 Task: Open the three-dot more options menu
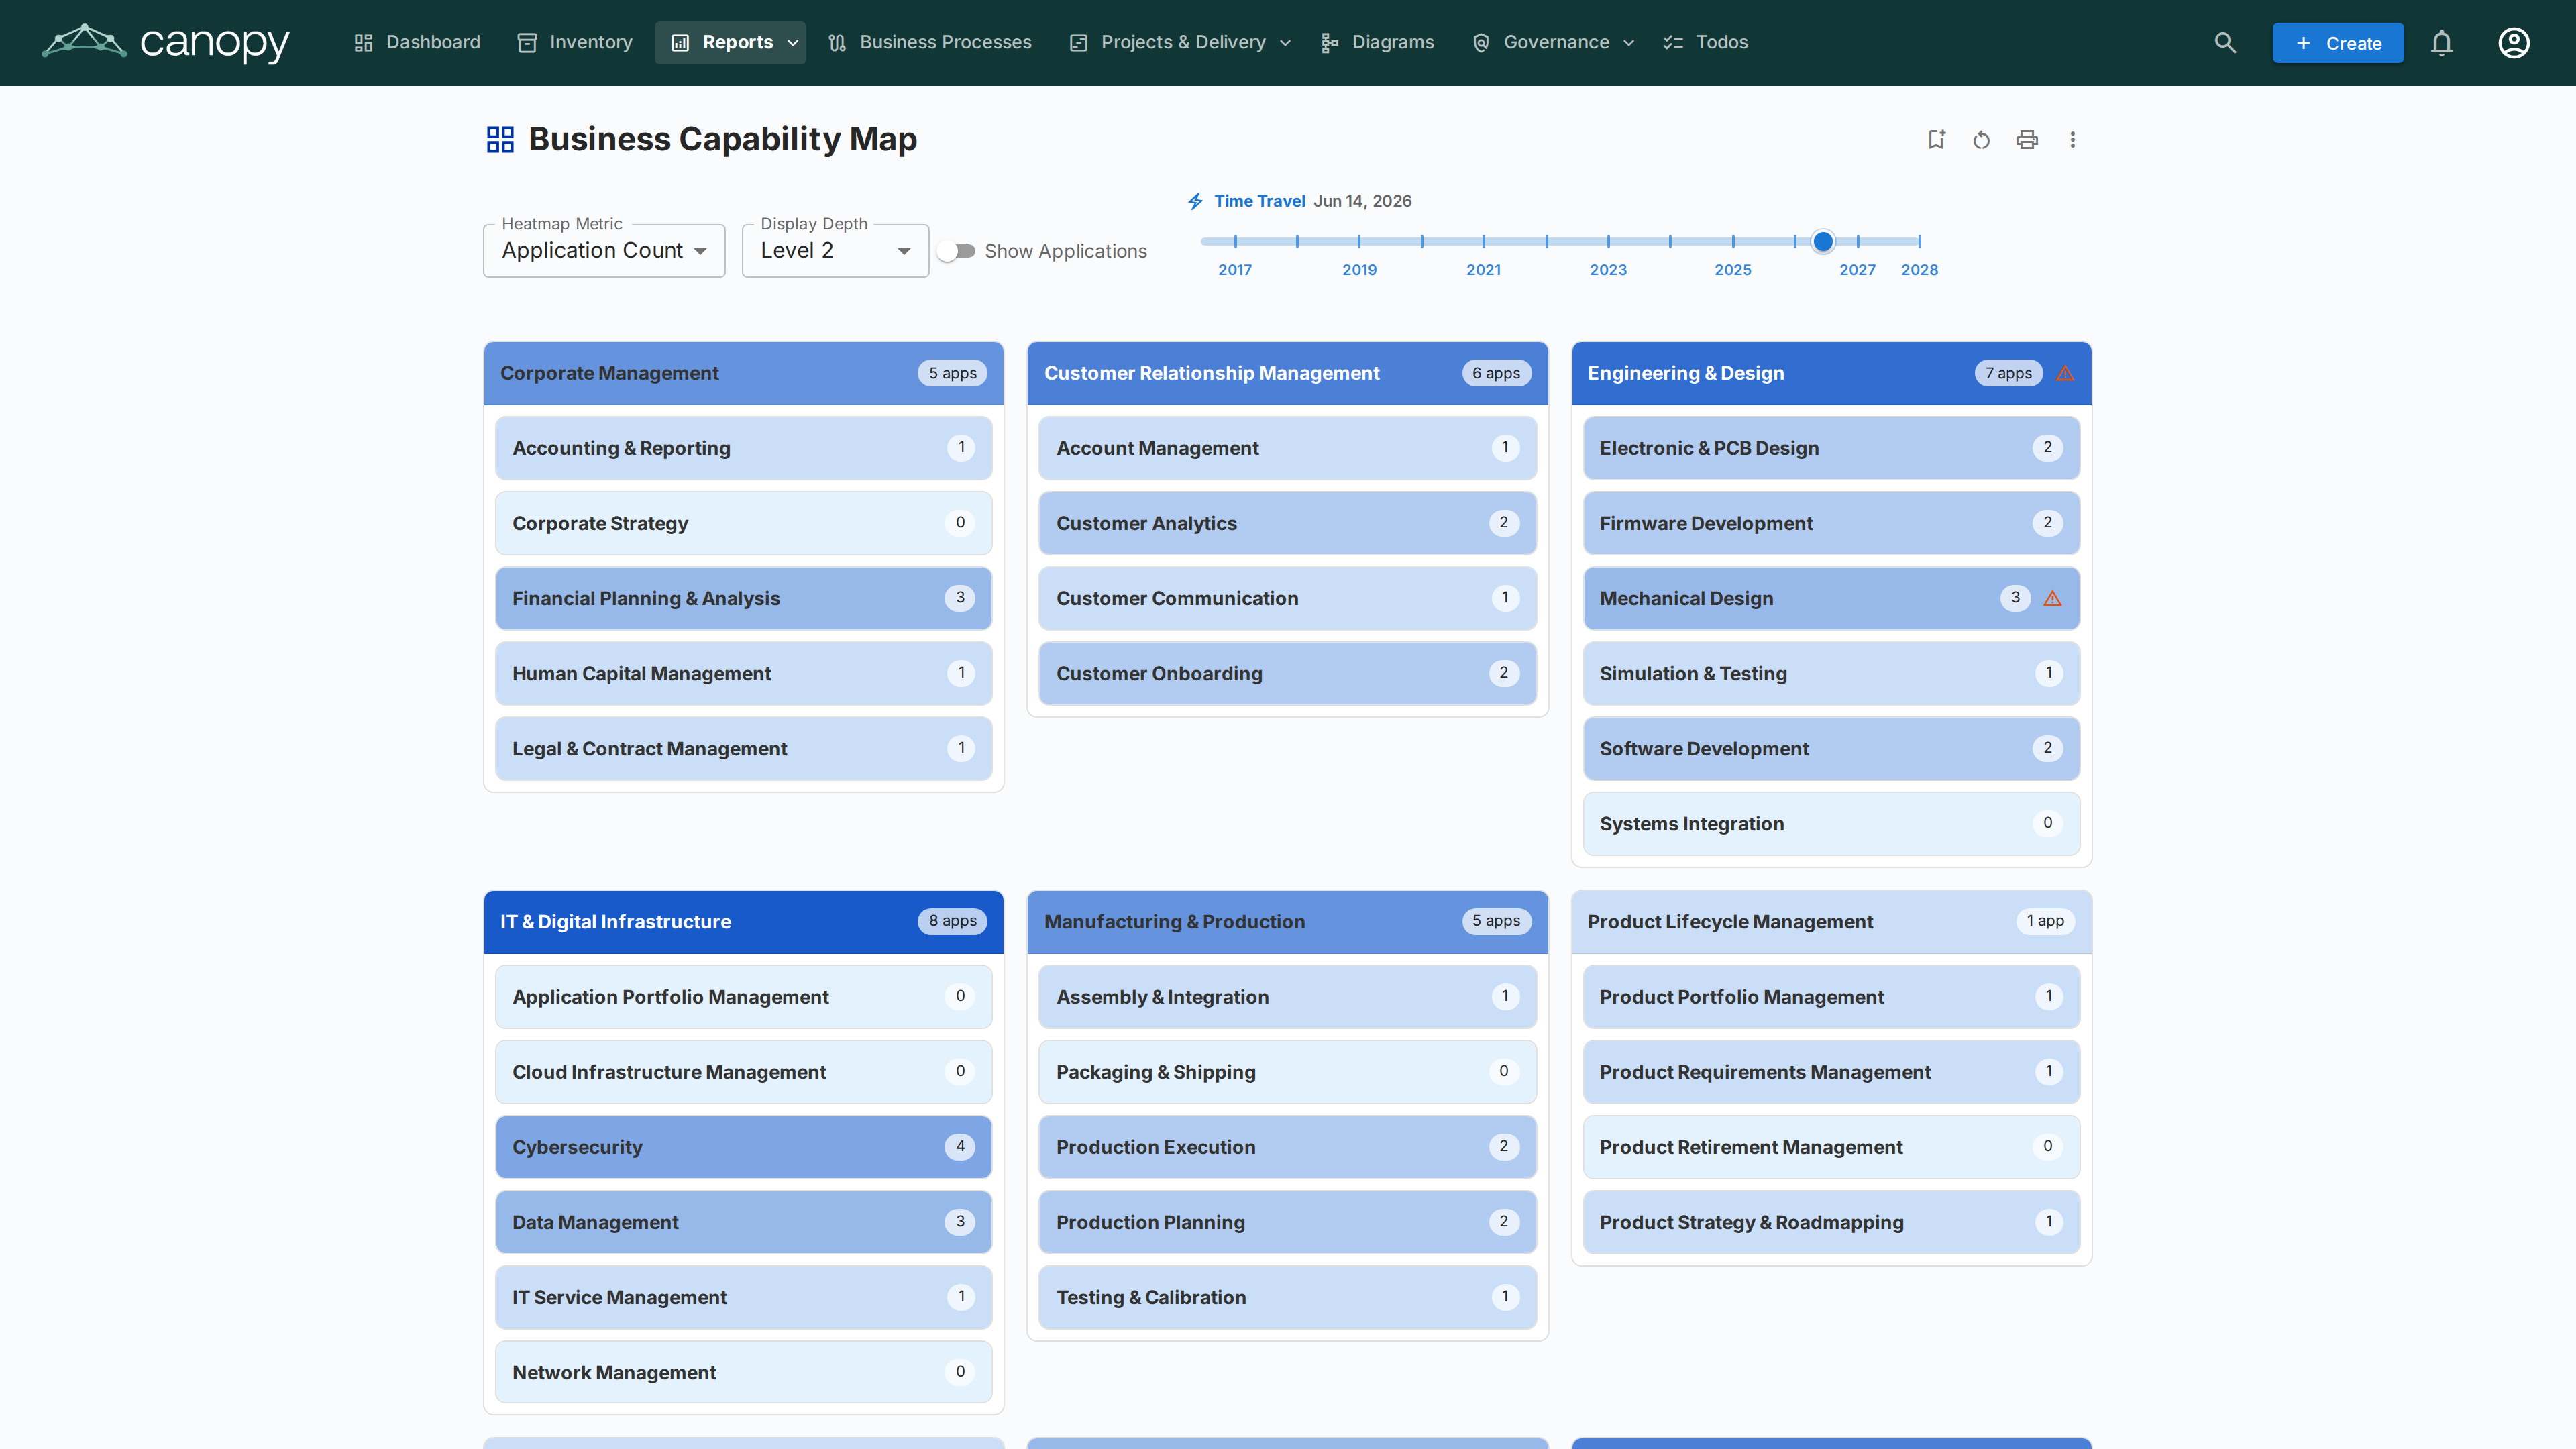(x=2073, y=140)
